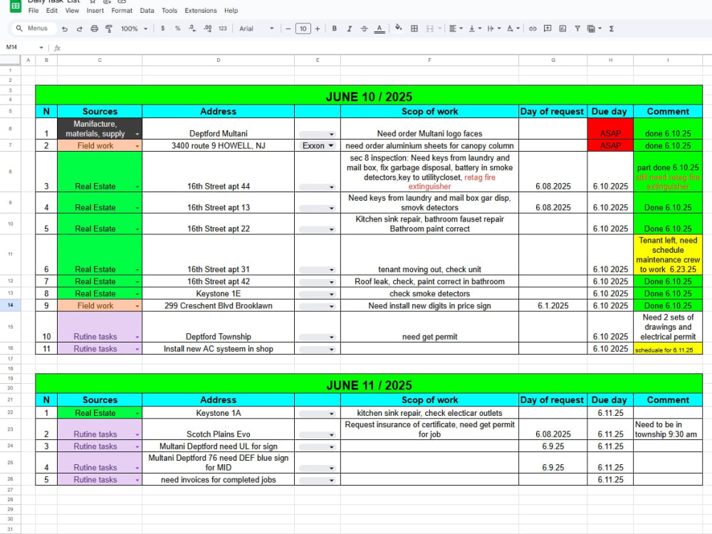
Task: Open the zoom level 100% dropdown
Action: (x=134, y=28)
